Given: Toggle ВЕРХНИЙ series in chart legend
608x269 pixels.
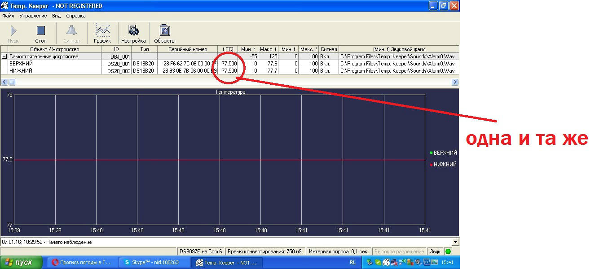Looking at the screenshot, I should point(443,153).
